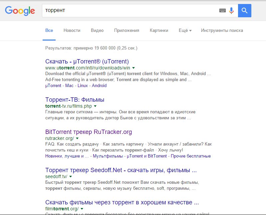Click the filmitorrent.org/ URL text
Image resolution: width=266 pixels, height=215 pixels.
click(x=62, y=209)
